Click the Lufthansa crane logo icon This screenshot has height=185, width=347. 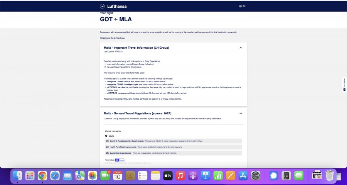tap(103, 6)
